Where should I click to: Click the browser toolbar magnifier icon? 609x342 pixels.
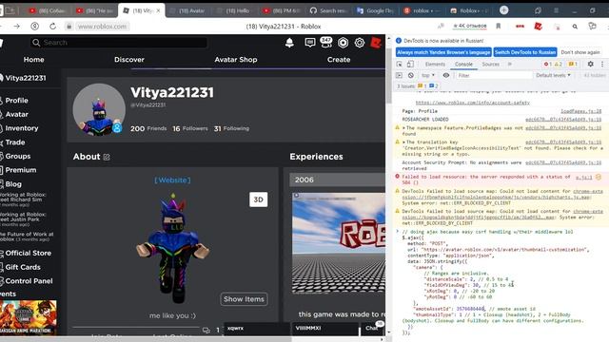click(575, 27)
